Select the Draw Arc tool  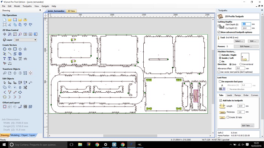pos(10,54)
